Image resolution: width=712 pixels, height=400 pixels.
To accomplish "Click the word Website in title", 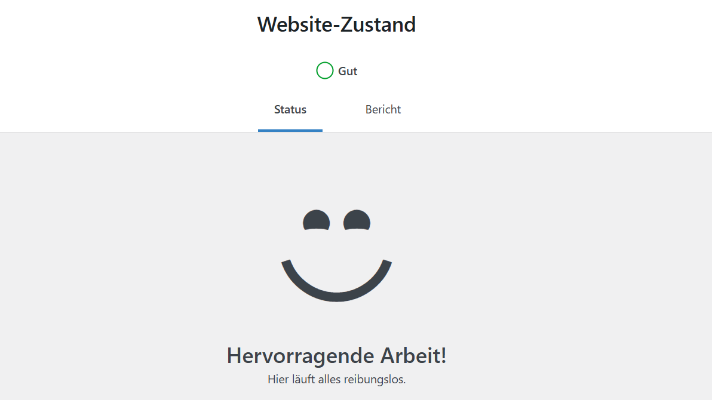I will 296,24.
